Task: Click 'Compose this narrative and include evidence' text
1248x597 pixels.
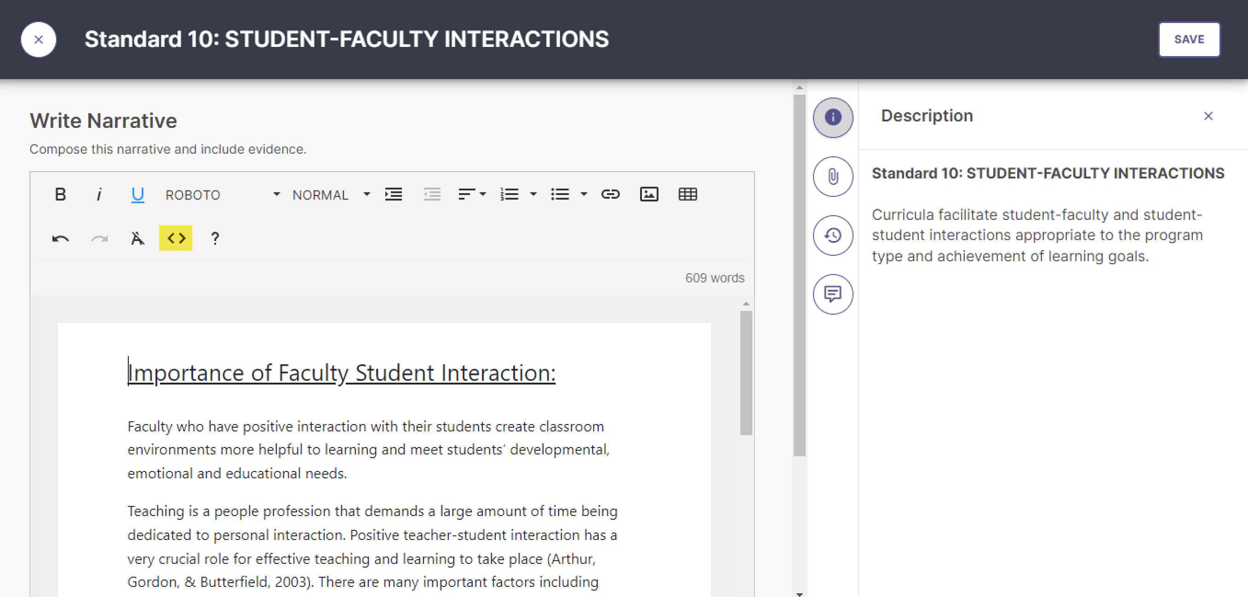Action: coord(168,149)
